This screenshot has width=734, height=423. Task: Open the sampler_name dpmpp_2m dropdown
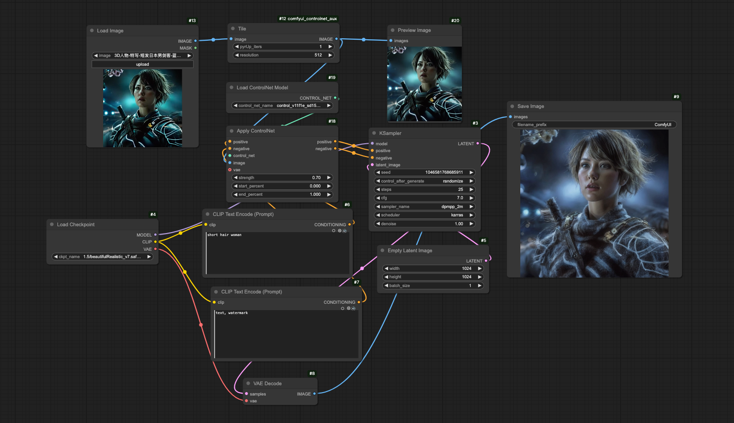coord(424,207)
